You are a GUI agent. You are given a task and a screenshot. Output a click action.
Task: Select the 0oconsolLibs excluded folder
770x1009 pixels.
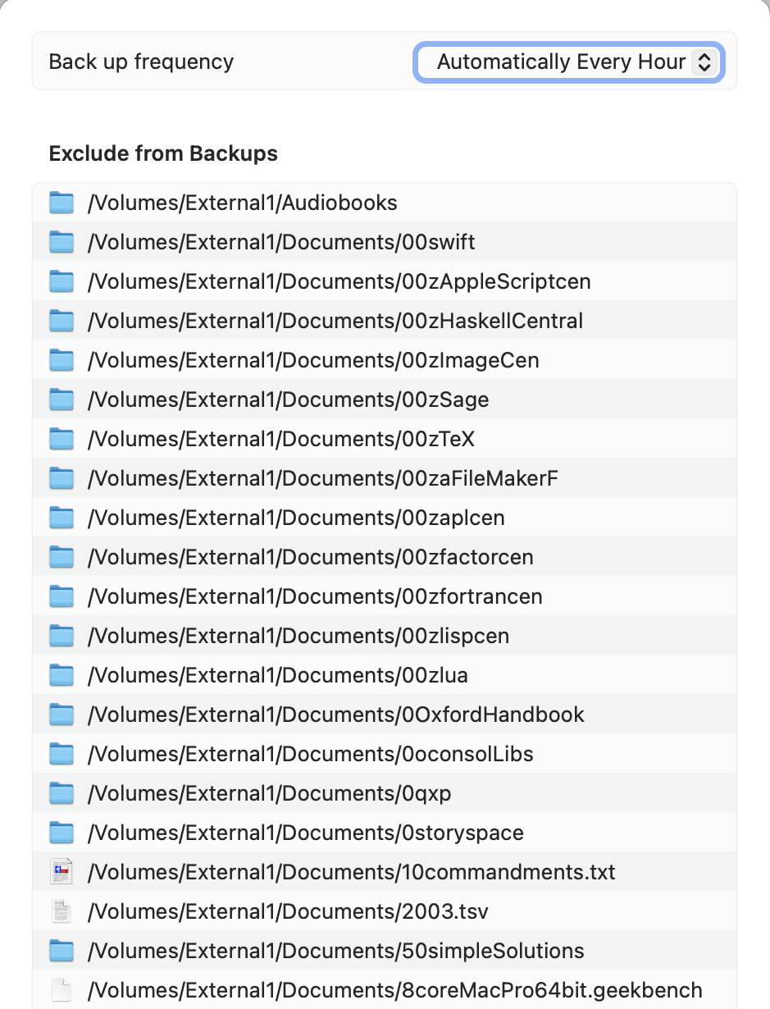pyautogui.click(x=311, y=754)
